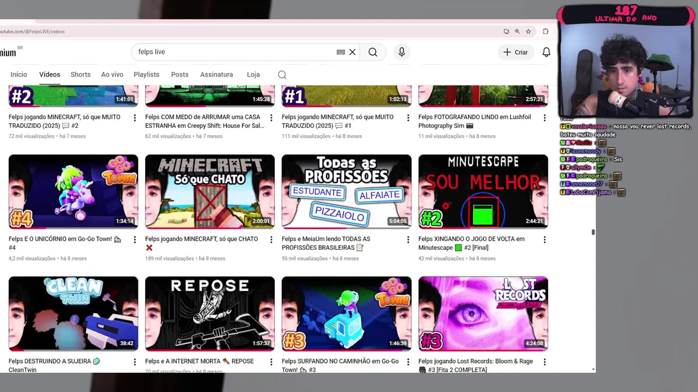
Task: Open options for INTERNET MORTA REPOSE
Action: (x=271, y=362)
